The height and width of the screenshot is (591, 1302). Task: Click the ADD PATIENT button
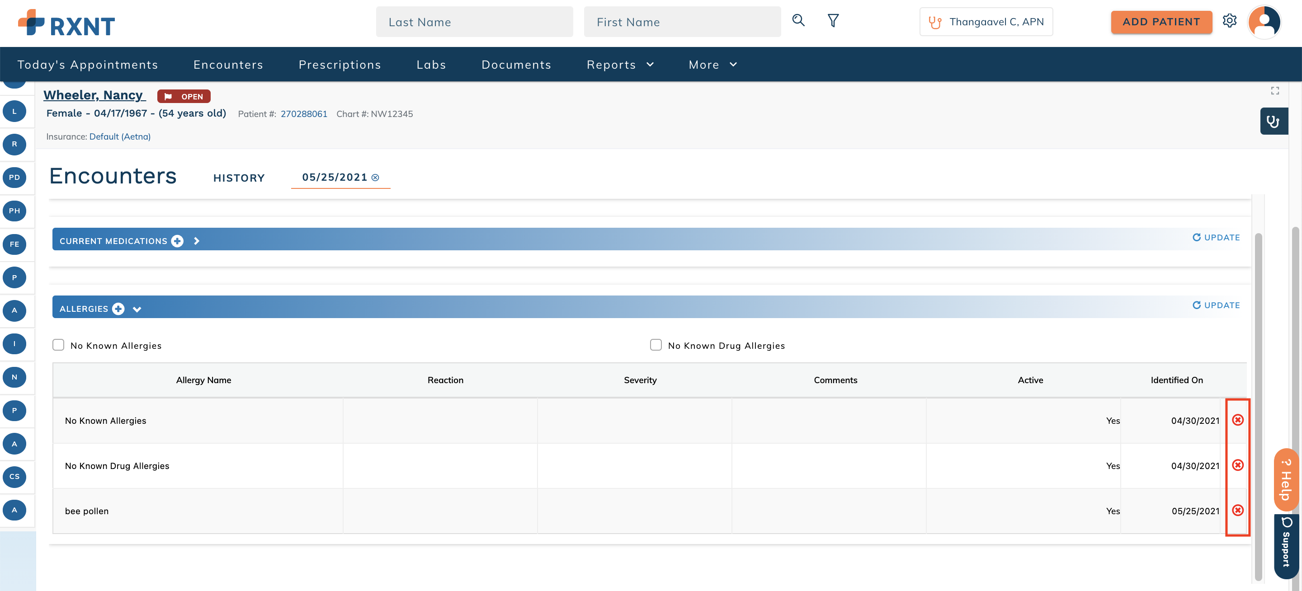[x=1161, y=22]
